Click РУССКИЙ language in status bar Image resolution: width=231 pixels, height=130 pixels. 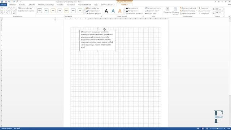[x=17, y=129]
